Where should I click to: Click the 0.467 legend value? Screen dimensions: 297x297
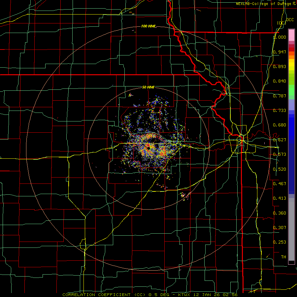(280, 184)
